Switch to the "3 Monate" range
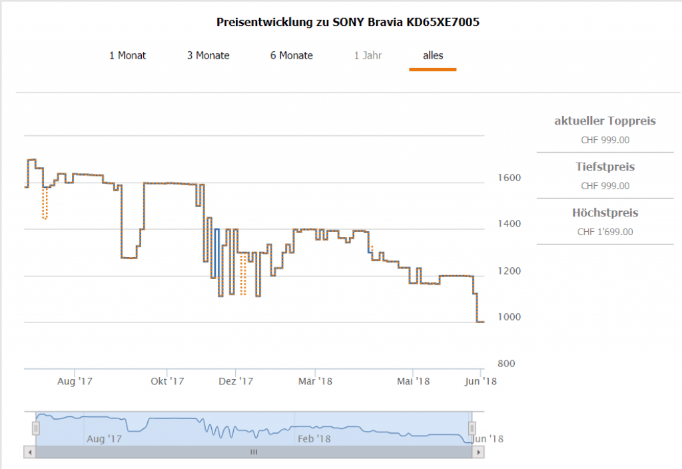 click(208, 55)
